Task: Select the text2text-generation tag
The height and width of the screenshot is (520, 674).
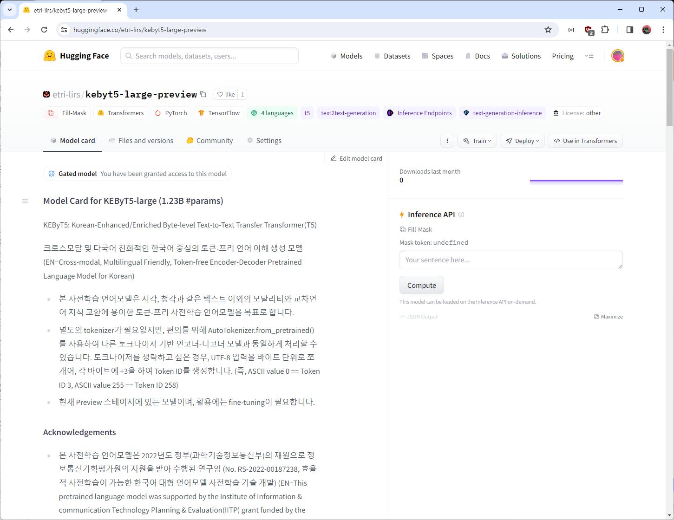Action: pyautogui.click(x=348, y=113)
